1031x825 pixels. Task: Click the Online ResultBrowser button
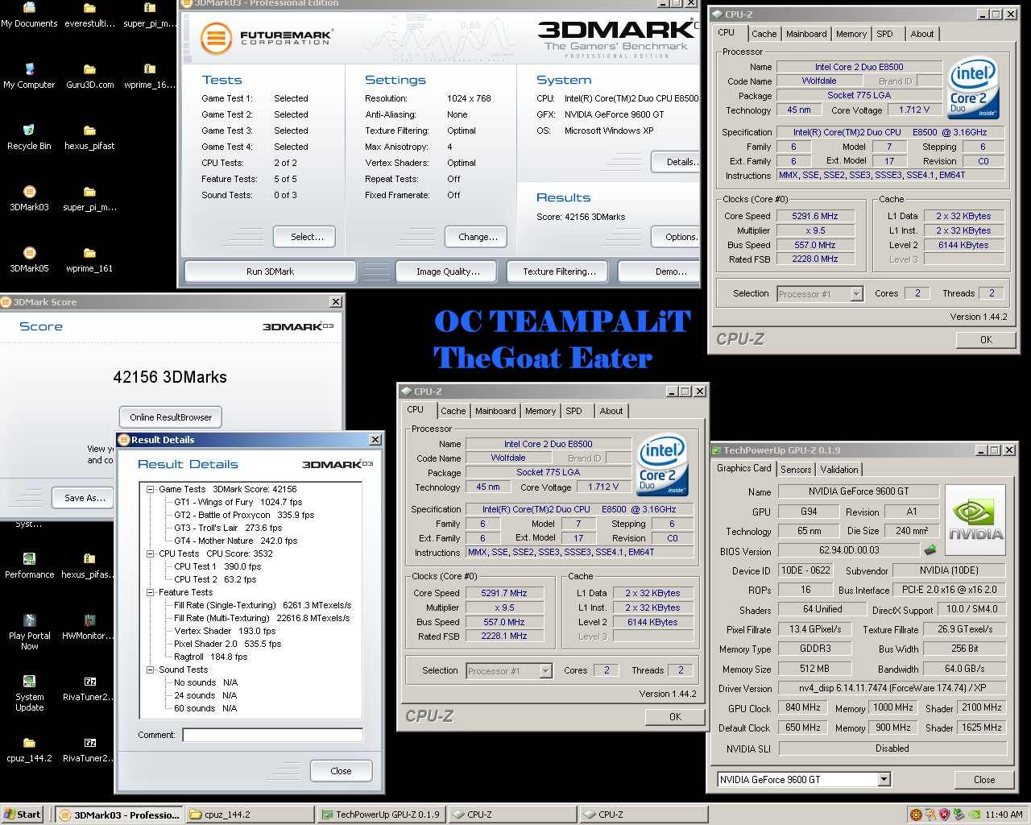[x=171, y=417]
